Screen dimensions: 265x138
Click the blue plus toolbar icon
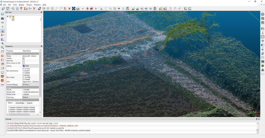[x=119, y=9]
